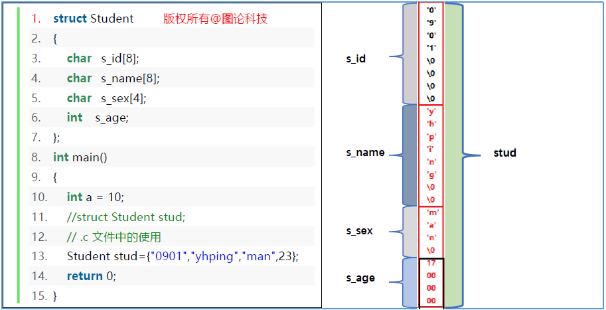Screen dimensions: 606x310
Task: Select the char s_id[8] code line
Action: [112, 58]
